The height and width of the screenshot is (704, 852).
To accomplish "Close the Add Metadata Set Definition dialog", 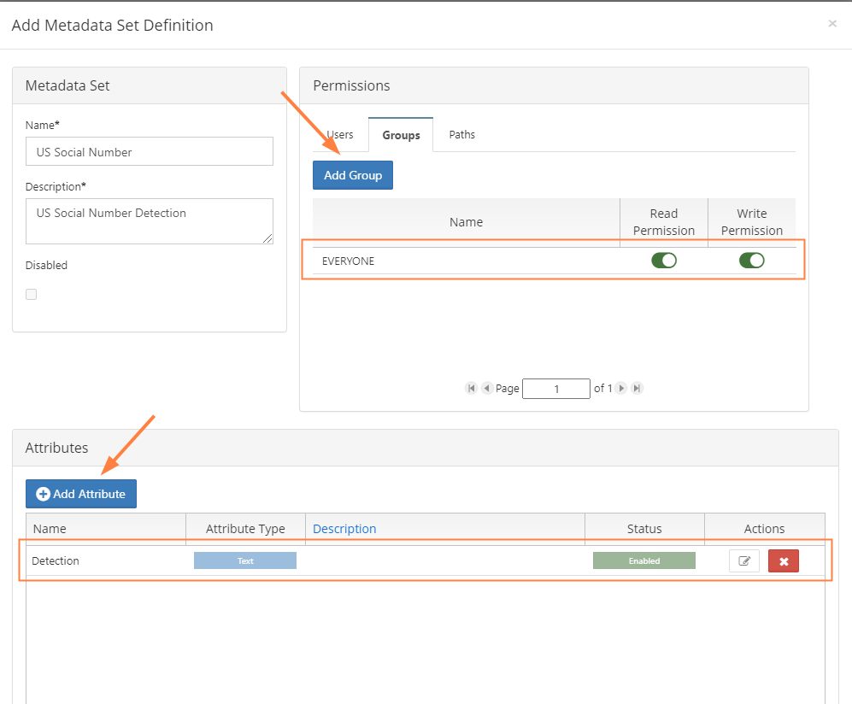I will coord(831,24).
